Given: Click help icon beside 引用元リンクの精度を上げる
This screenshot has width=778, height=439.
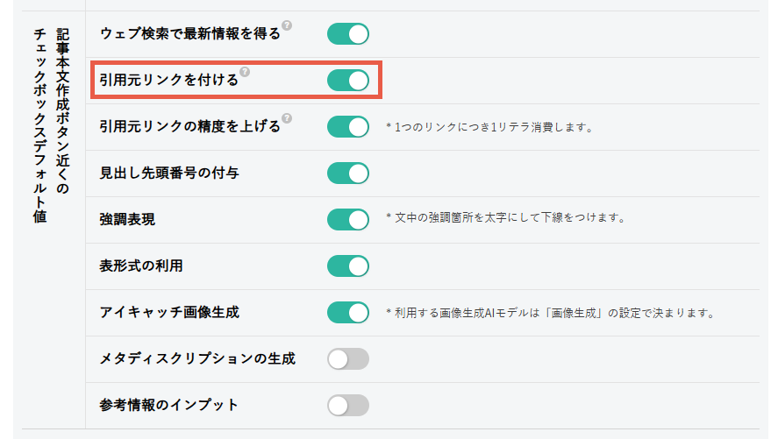Looking at the screenshot, I should 287,118.
